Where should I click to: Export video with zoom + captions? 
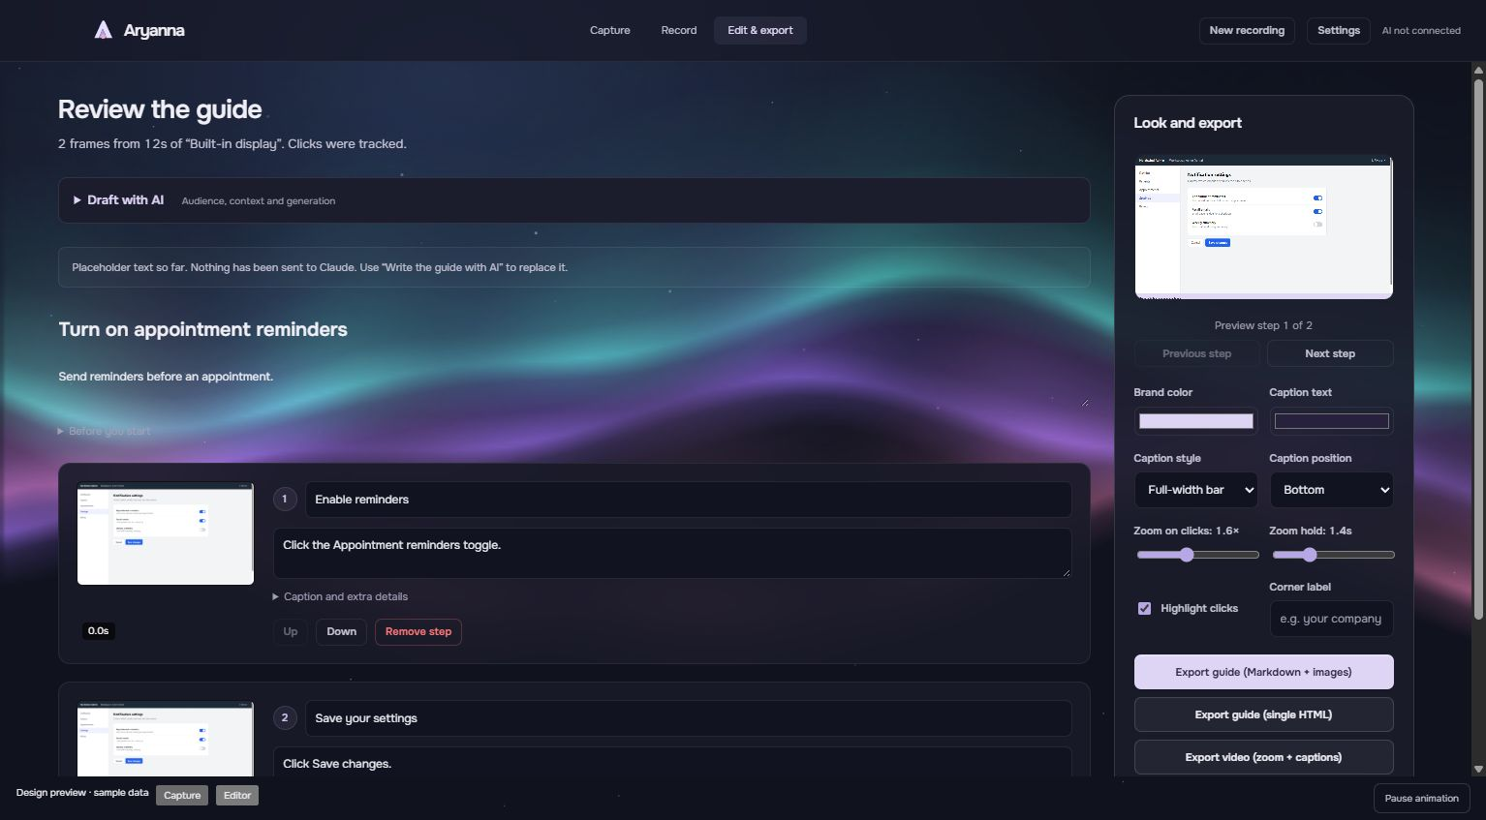tap(1264, 757)
